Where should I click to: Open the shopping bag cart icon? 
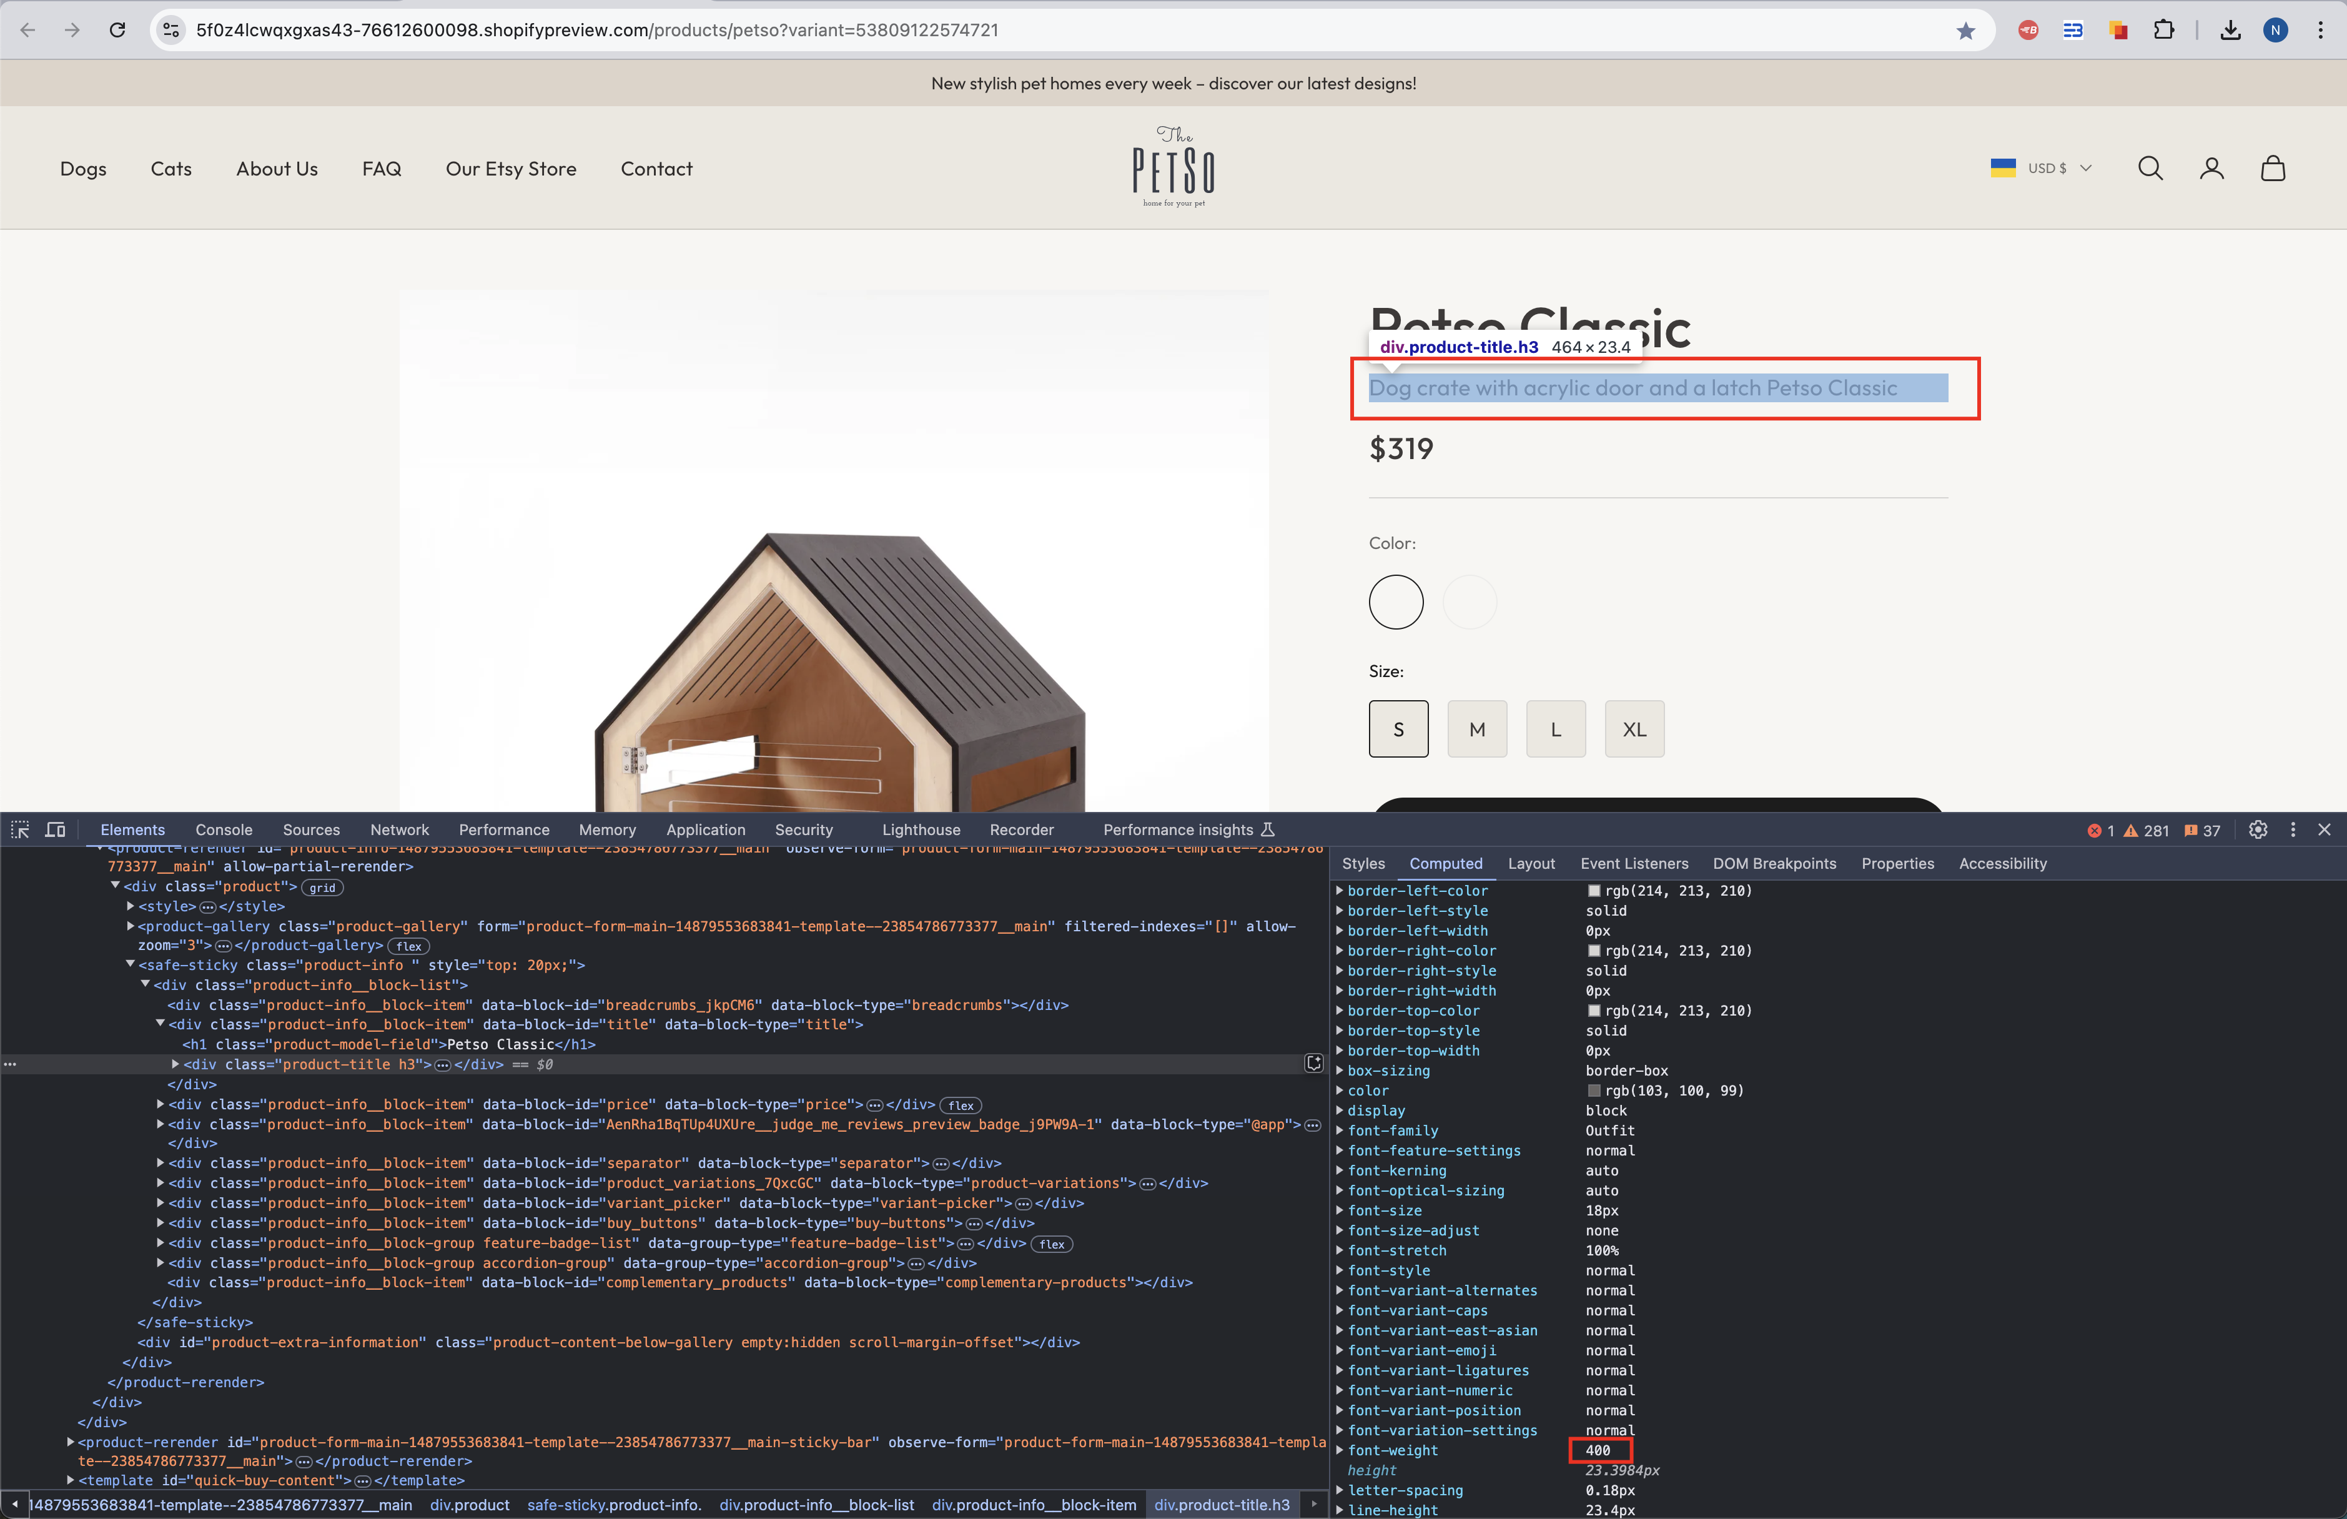point(2272,169)
